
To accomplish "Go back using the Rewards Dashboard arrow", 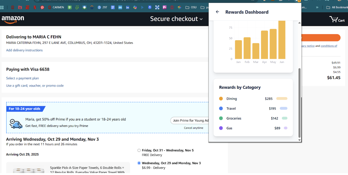I will tap(217, 12).
